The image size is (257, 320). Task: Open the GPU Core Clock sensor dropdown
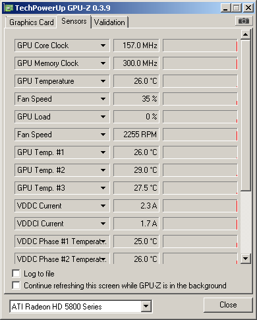tap(103, 46)
